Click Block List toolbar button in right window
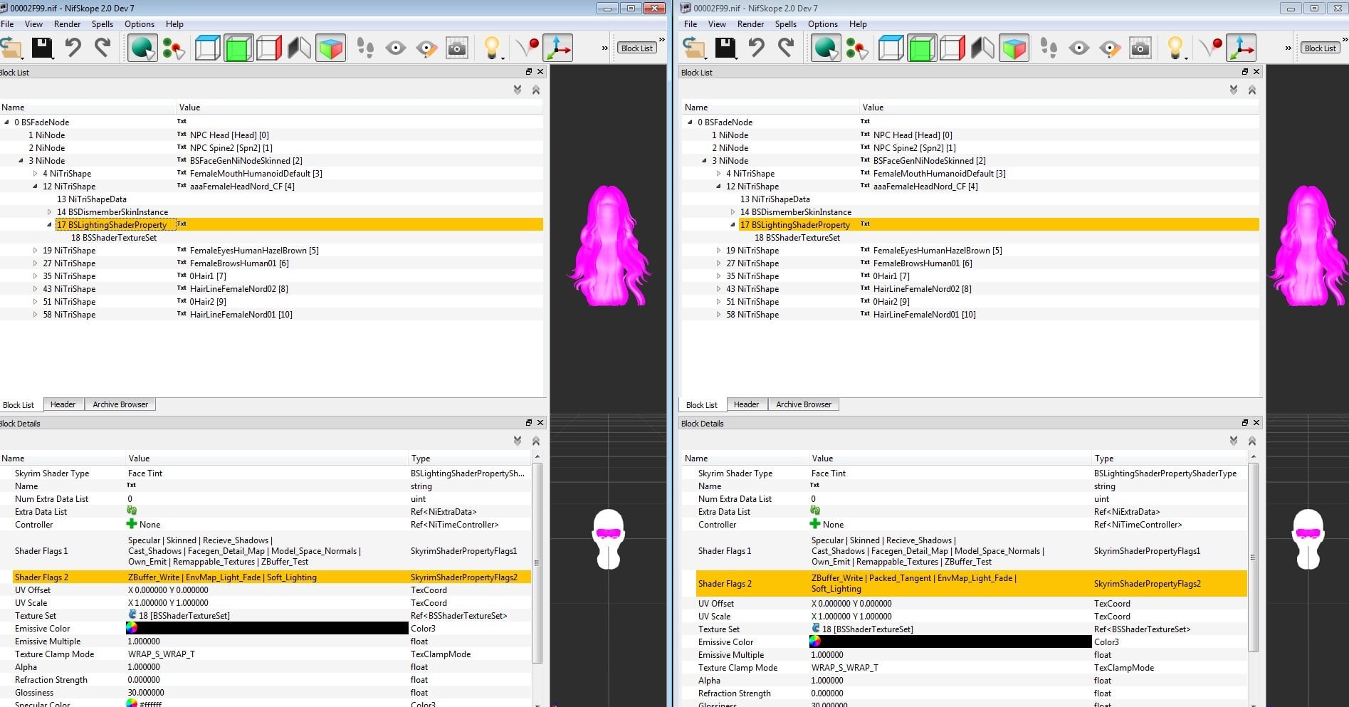Viewport: 1349px width, 707px height. point(1320,48)
